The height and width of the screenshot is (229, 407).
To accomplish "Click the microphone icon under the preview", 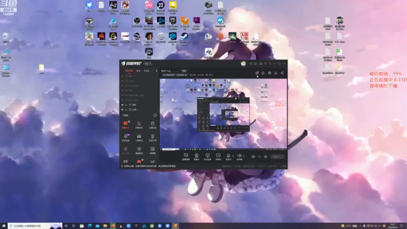I will (228, 156).
